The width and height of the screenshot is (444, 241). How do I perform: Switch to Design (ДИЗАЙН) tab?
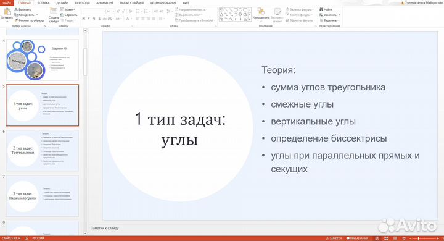click(x=62, y=3)
